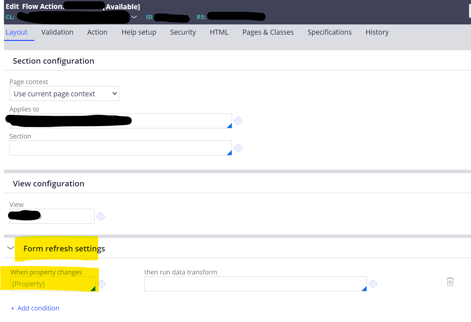471x322 pixels.
Task: Collapse the Form refresh settings section
Action: 10,248
